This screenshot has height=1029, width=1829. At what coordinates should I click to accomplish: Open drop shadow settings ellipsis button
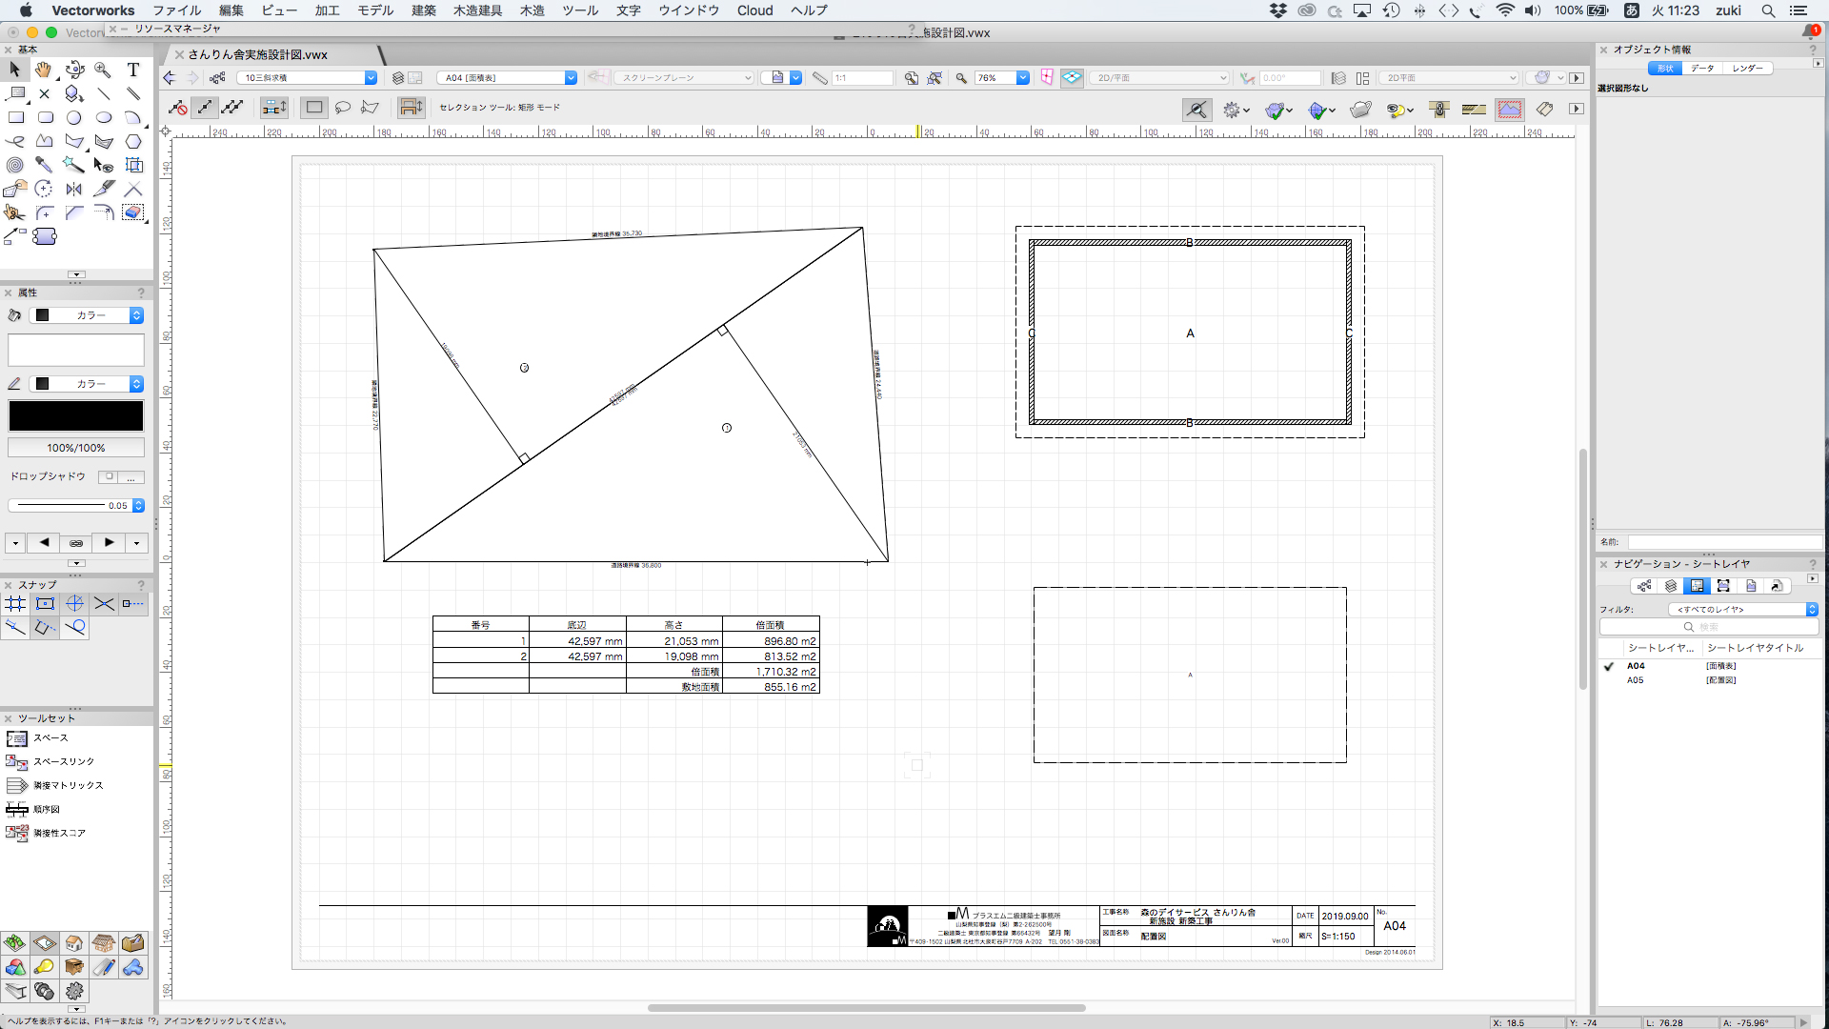[131, 477]
